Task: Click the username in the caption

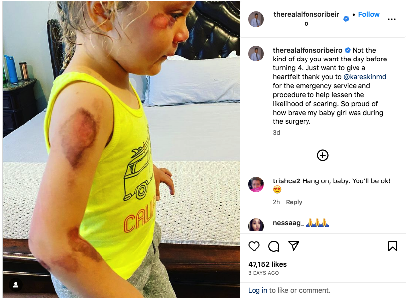Action: 307,50
